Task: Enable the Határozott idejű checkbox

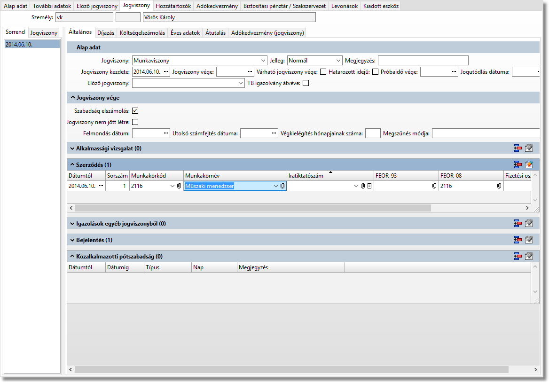Action: (375, 72)
